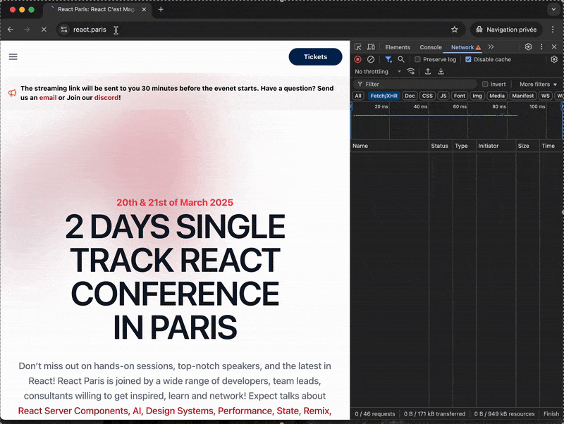Viewport: 564px width, 424px height.
Task: Uncheck Disable cache
Action: coord(468,59)
